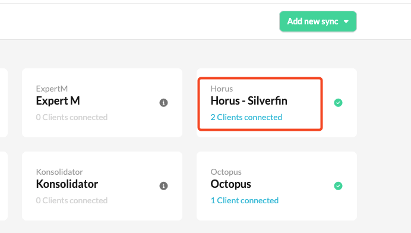Click the Expert M info icon
The height and width of the screenshot is (233, 411).
coord(163,103)
